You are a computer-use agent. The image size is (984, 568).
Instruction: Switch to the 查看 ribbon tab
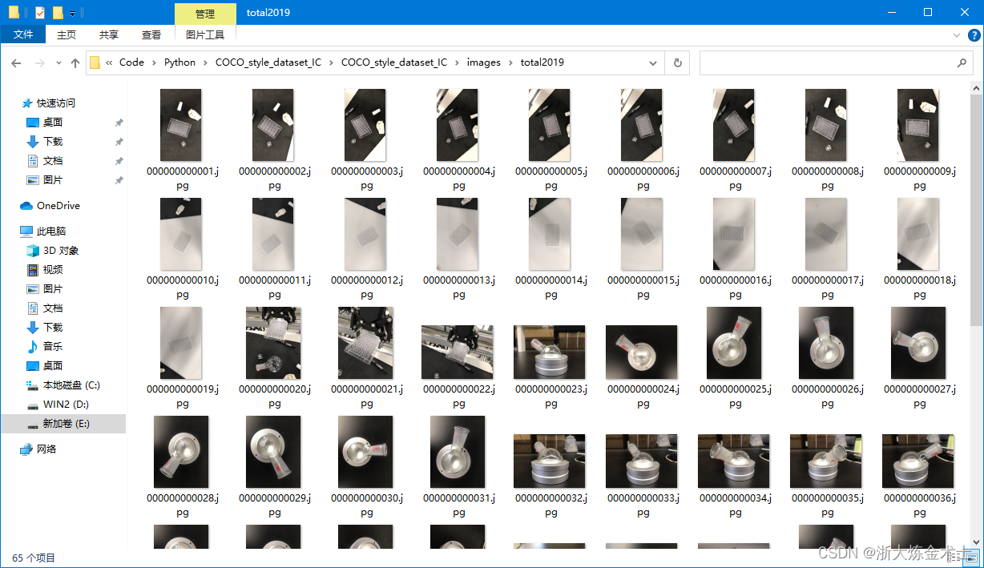(151, 34)
